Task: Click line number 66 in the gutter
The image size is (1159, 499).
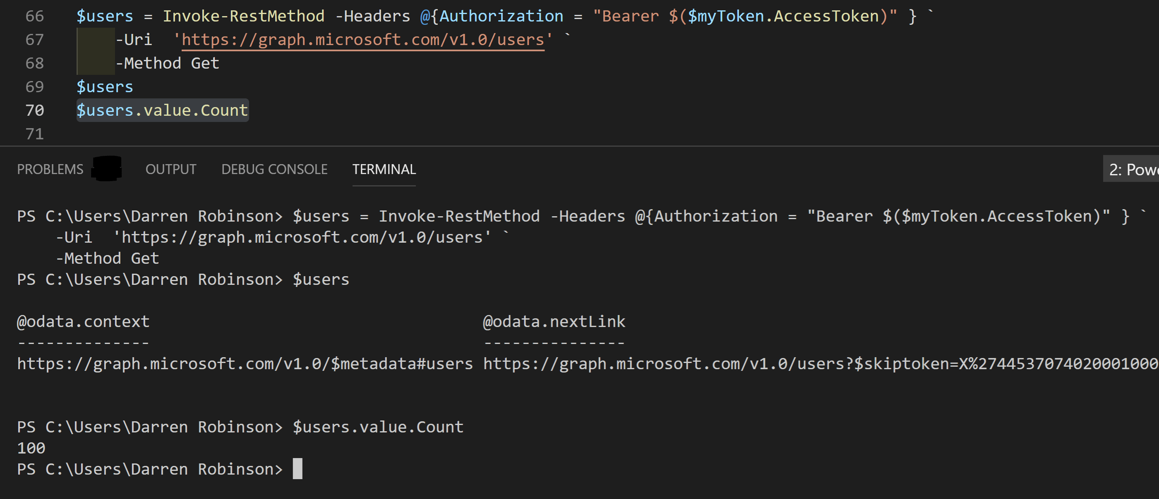Action: (x=34, y=16)
